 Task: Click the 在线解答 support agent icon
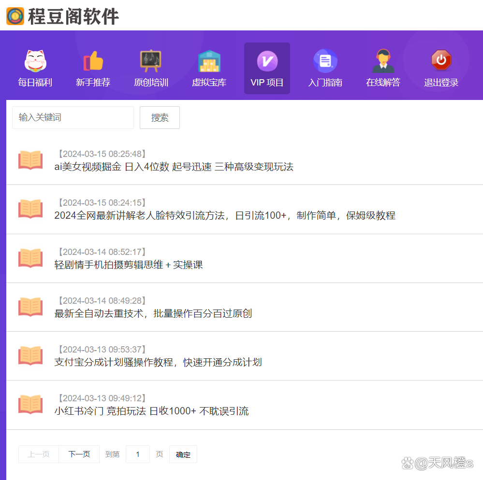[383, 60]
